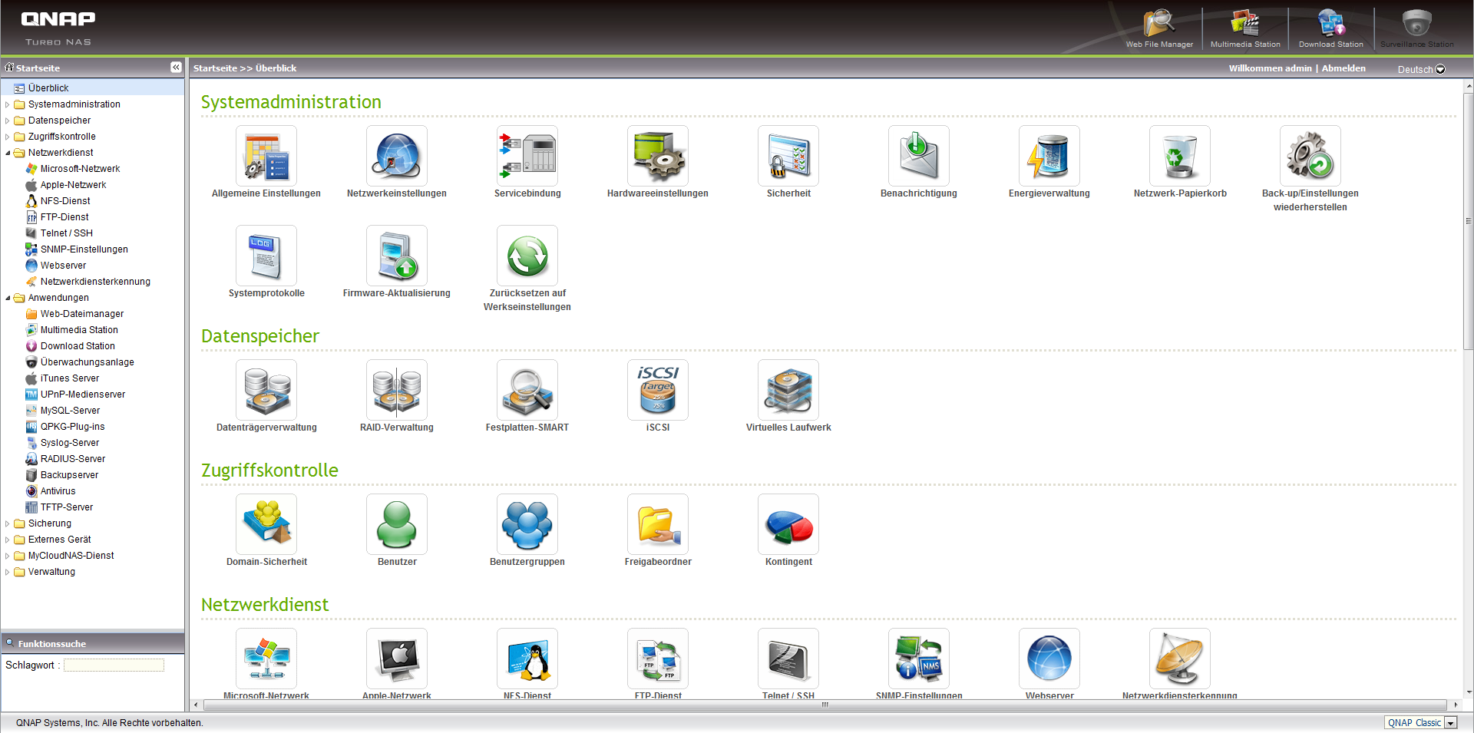This screenshot has width=1474, height=733.
Task: Expand the Sicherung tree folder
Action: (8, 523)
